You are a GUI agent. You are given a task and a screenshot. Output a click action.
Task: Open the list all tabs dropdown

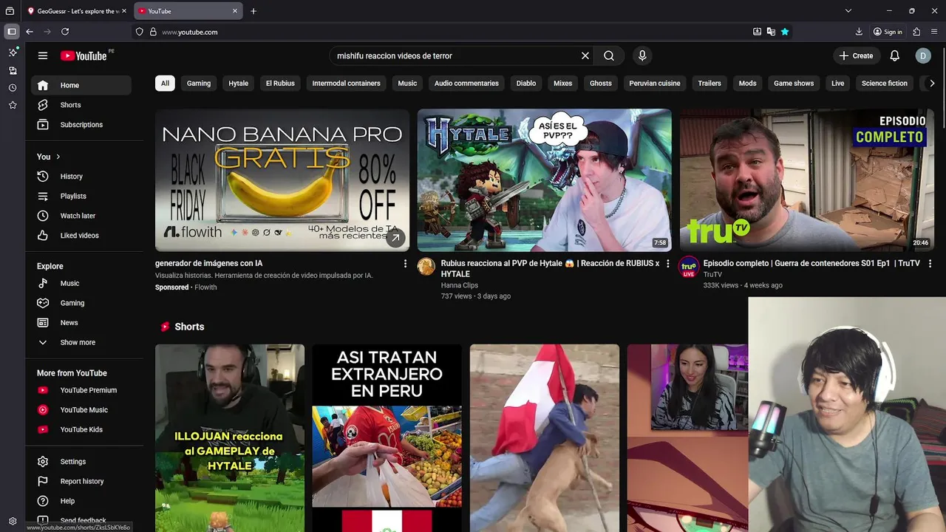pyautogui.click(x=848, y=11)
